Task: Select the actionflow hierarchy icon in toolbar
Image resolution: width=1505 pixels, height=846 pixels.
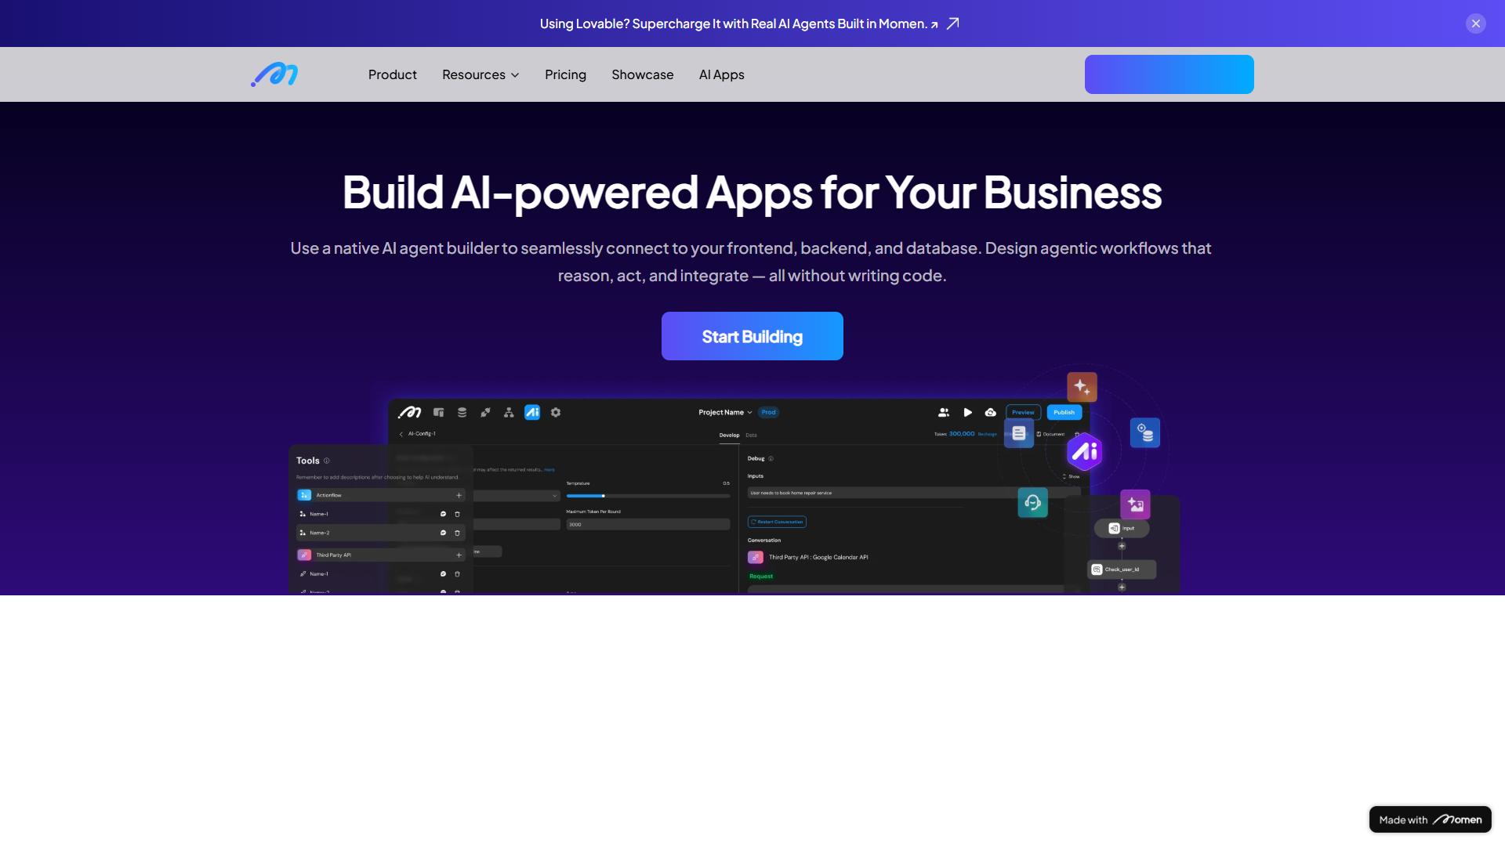Action: 509,412
